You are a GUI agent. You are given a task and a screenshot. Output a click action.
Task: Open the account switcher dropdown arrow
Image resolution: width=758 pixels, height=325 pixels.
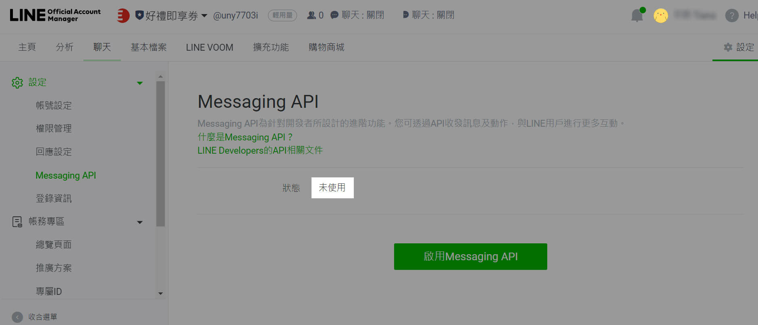[204, 16]
